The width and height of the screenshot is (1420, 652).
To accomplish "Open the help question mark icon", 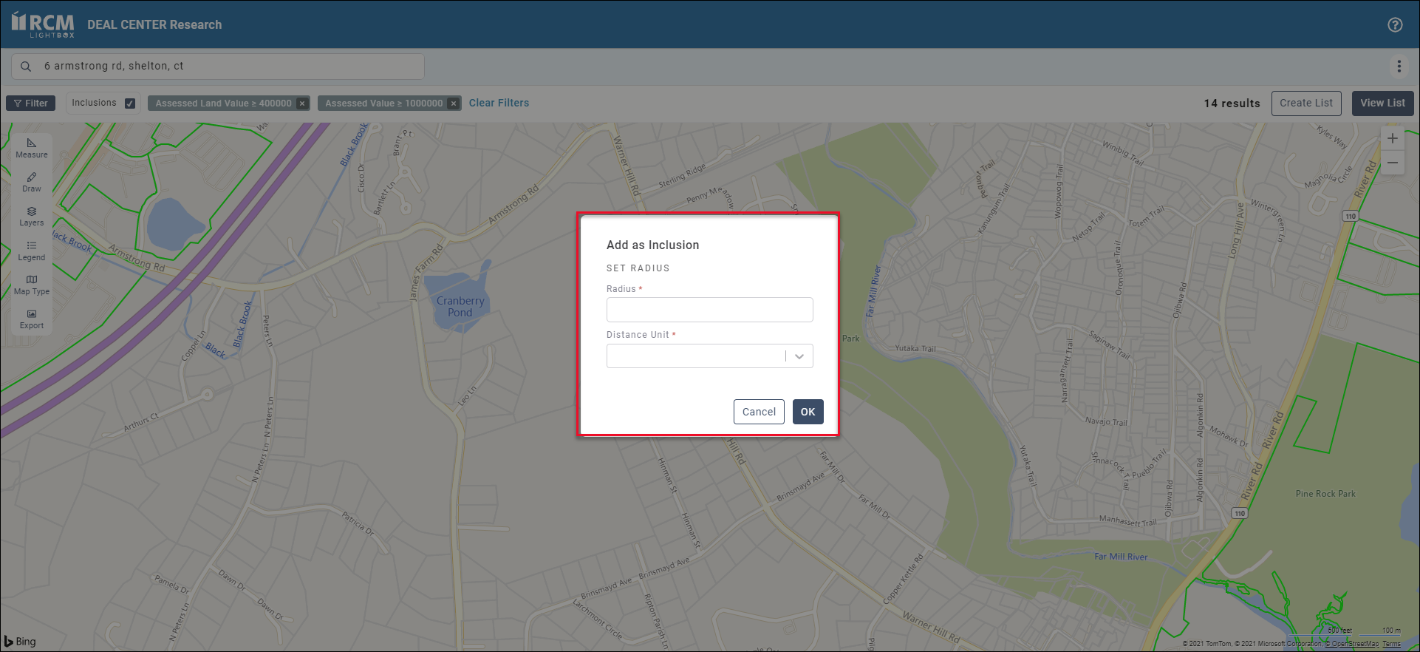I will click(1395, 24).
